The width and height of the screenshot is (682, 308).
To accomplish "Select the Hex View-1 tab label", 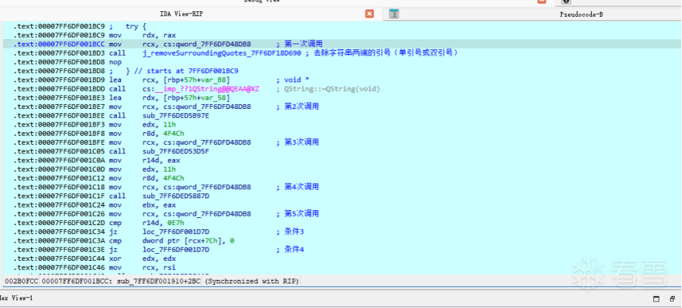I will tap(15, 298).
